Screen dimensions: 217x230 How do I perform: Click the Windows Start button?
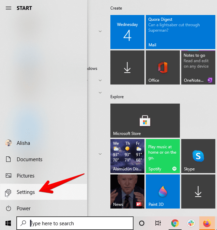coord(8,223)
